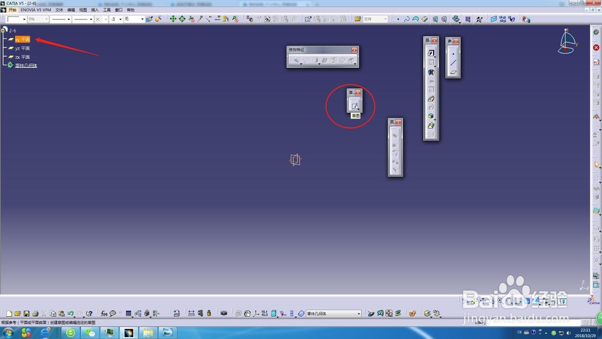This screenshot has width=602, height=339.
Task: Open the file explorer folder in taskbar
Action: point(148,332)
